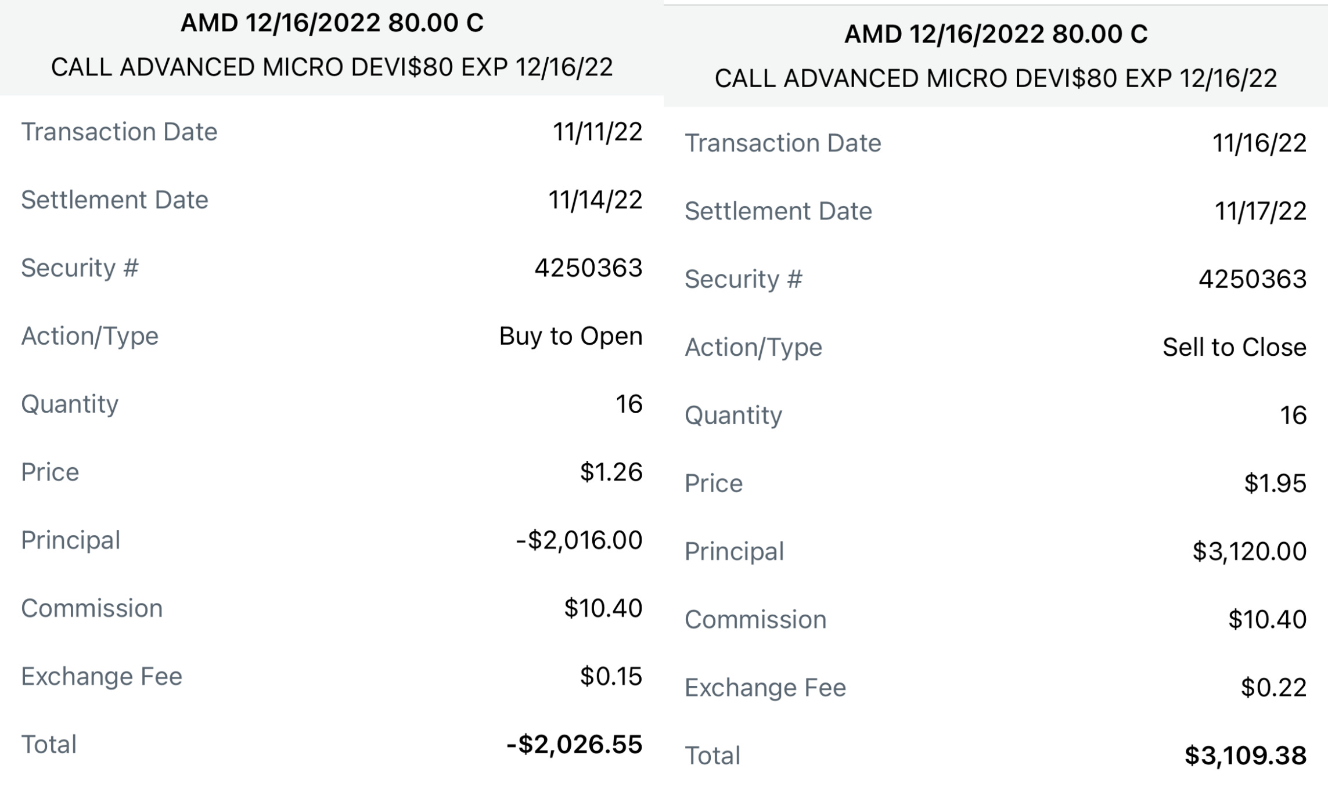Viewport: 1328px width, 798px height.
Task: Click the $0.15 exchange fee value
Action: [x=611, y=676]
